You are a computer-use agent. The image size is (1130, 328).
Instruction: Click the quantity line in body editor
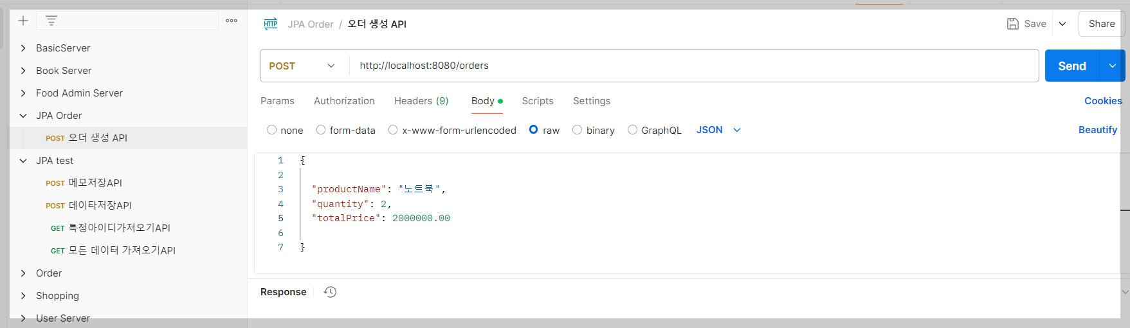coord(352,204)
